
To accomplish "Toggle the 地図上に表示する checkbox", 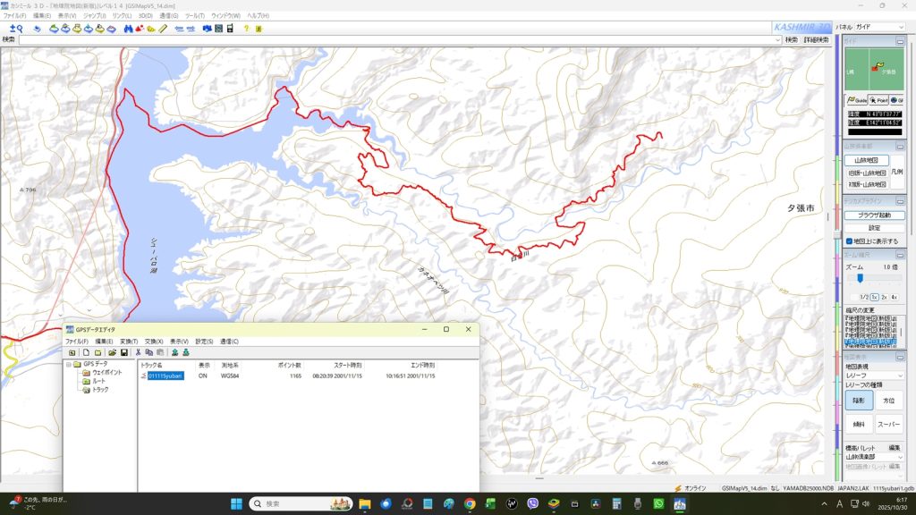I will coord(849,241).
